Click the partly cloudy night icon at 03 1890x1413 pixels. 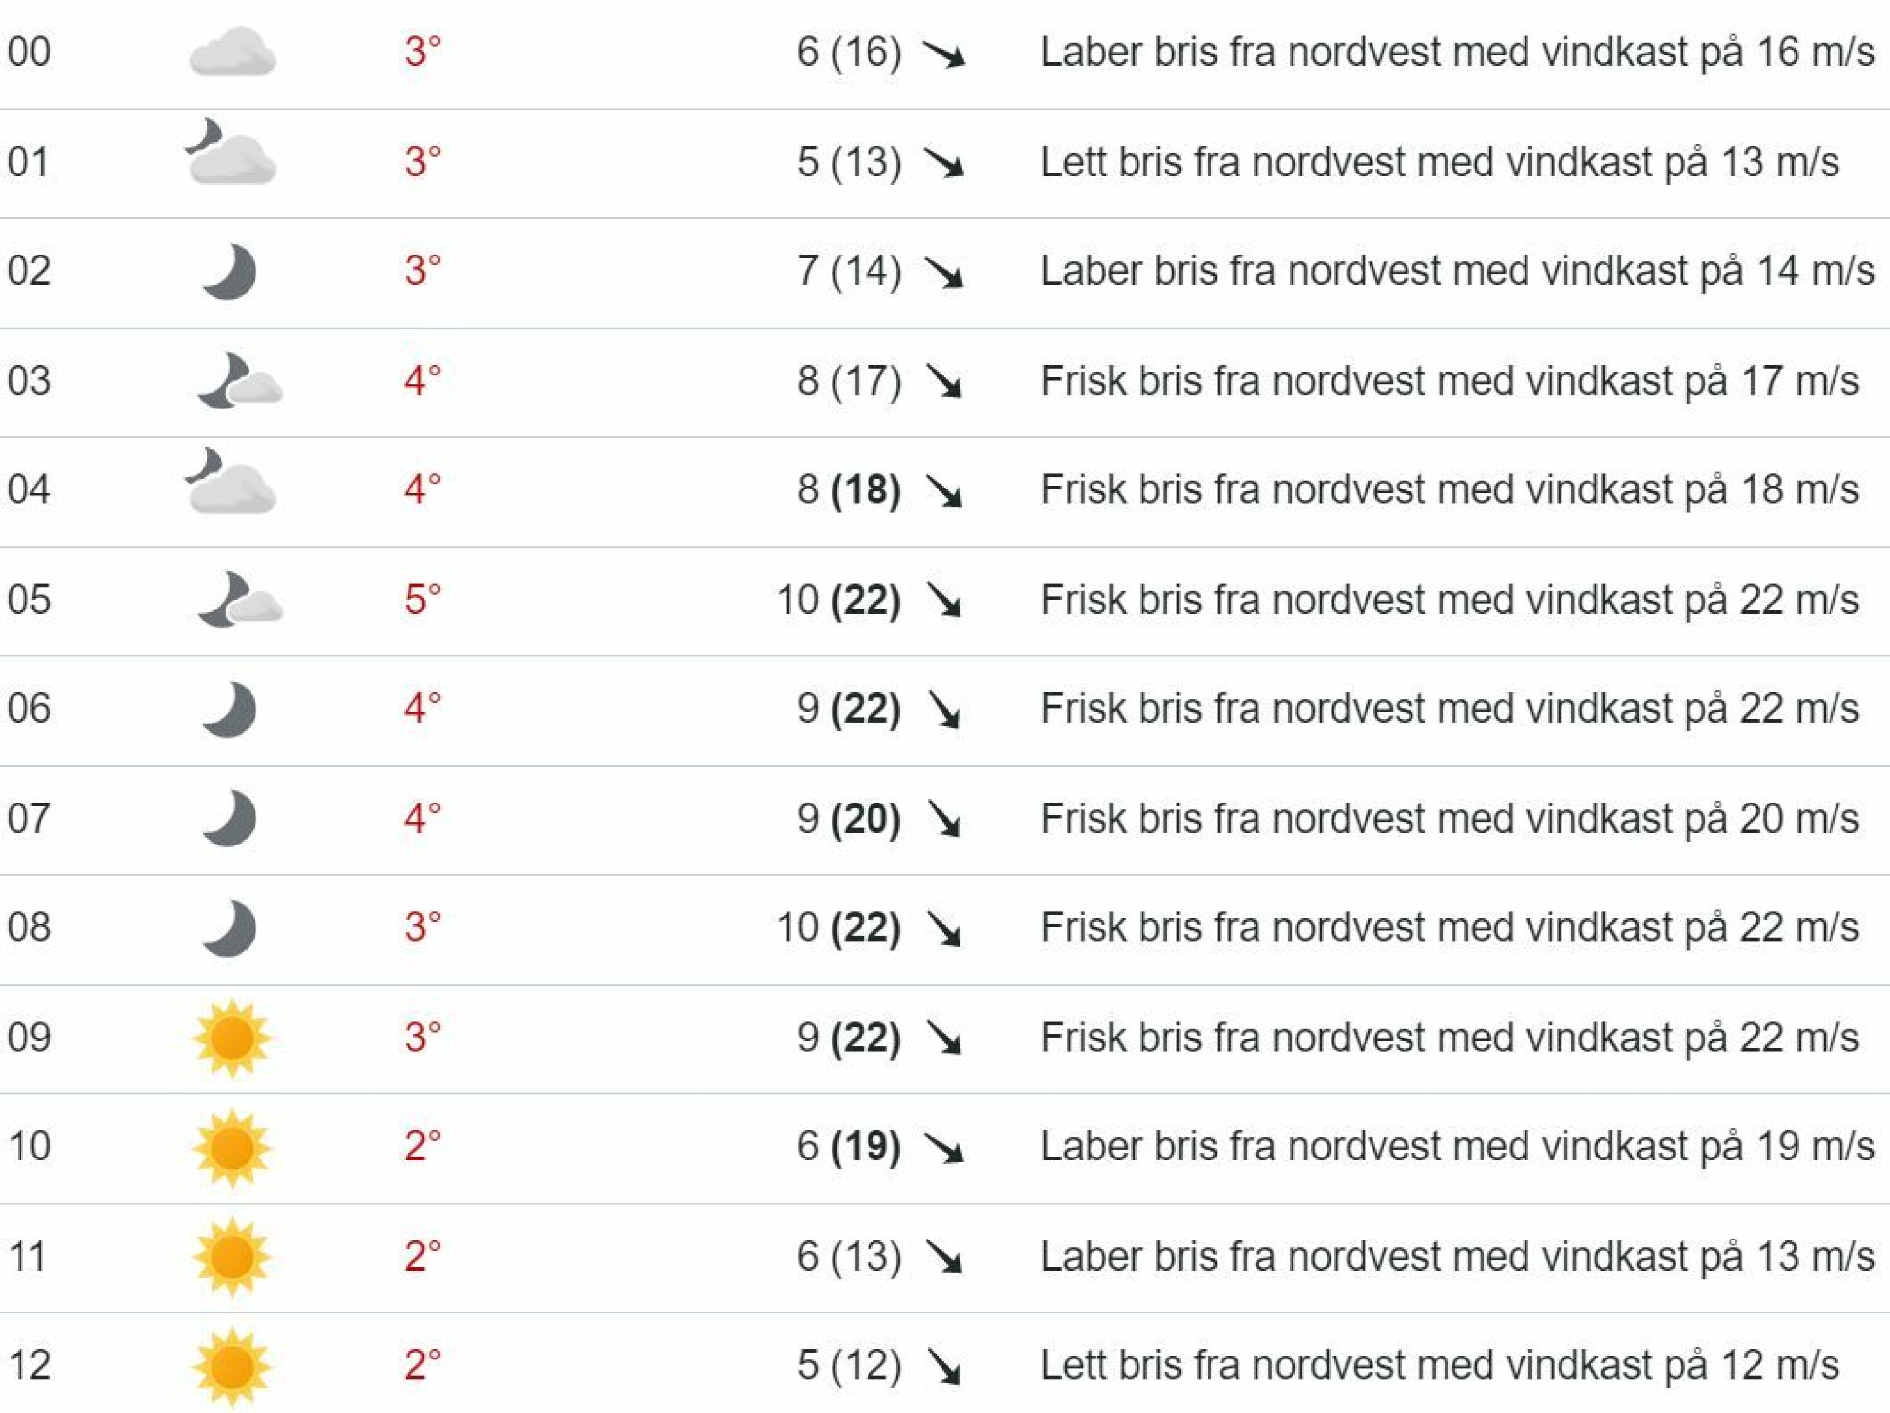239,380
